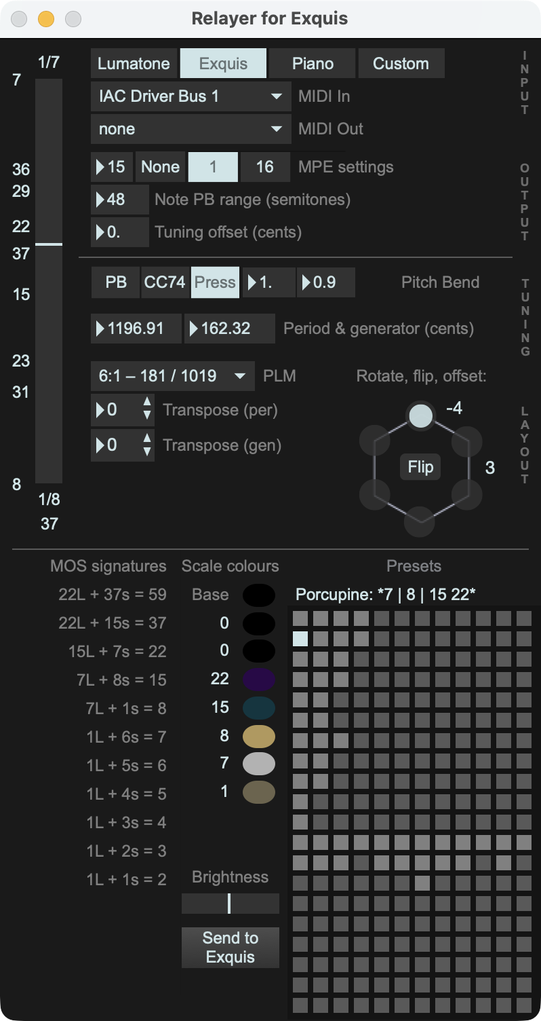Click the period cents field showing 1196.91
Viewport: 541px width, 1021px height.
(136, 329)
